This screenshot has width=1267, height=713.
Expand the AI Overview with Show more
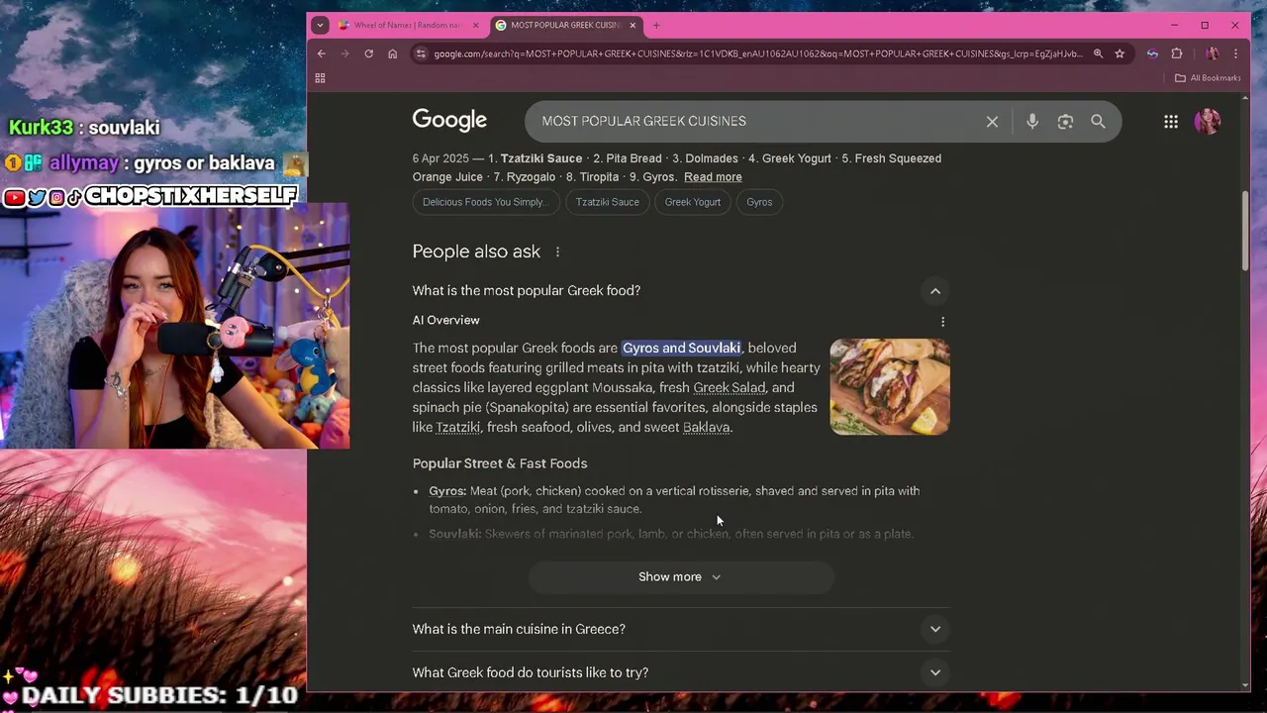(680, 577)
